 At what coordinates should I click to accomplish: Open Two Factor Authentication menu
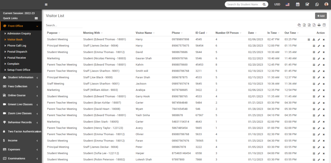(21, 131)
